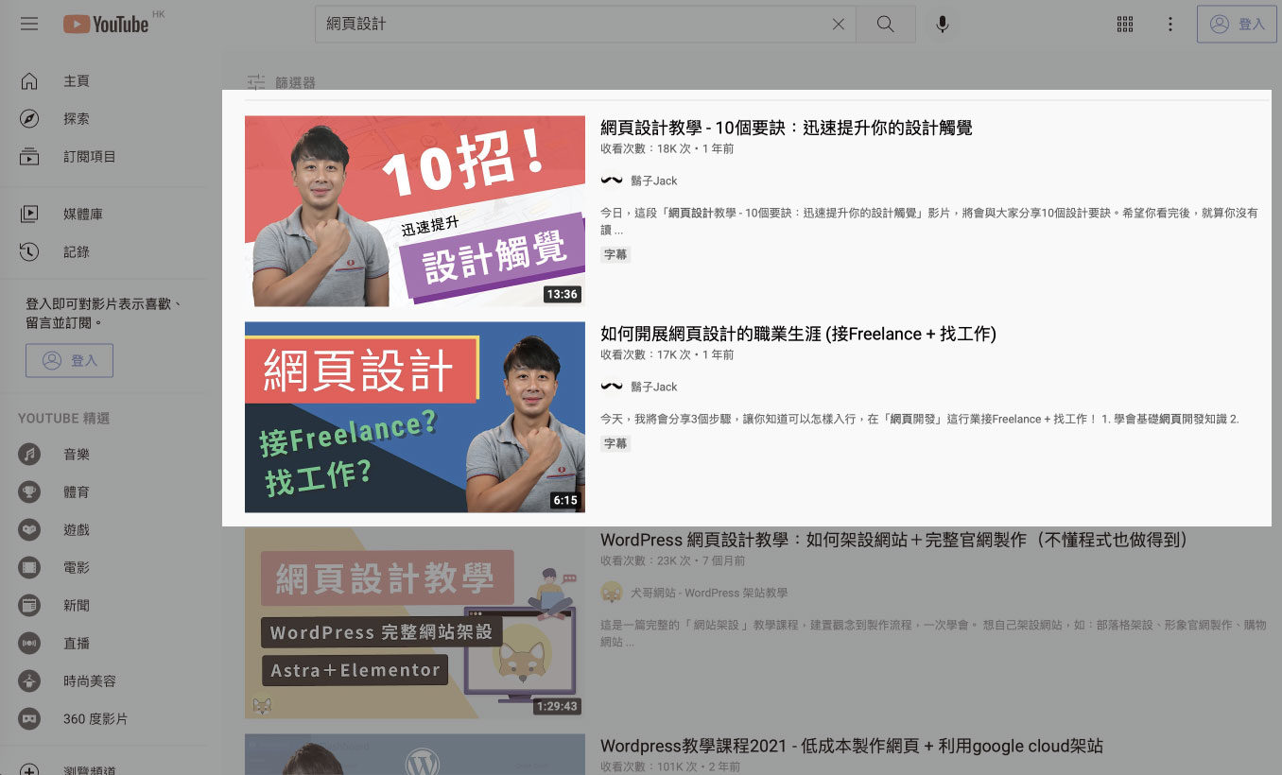Click the sidebar 登入 button
The image size is (1282, 775).
(x=69, y=360)
